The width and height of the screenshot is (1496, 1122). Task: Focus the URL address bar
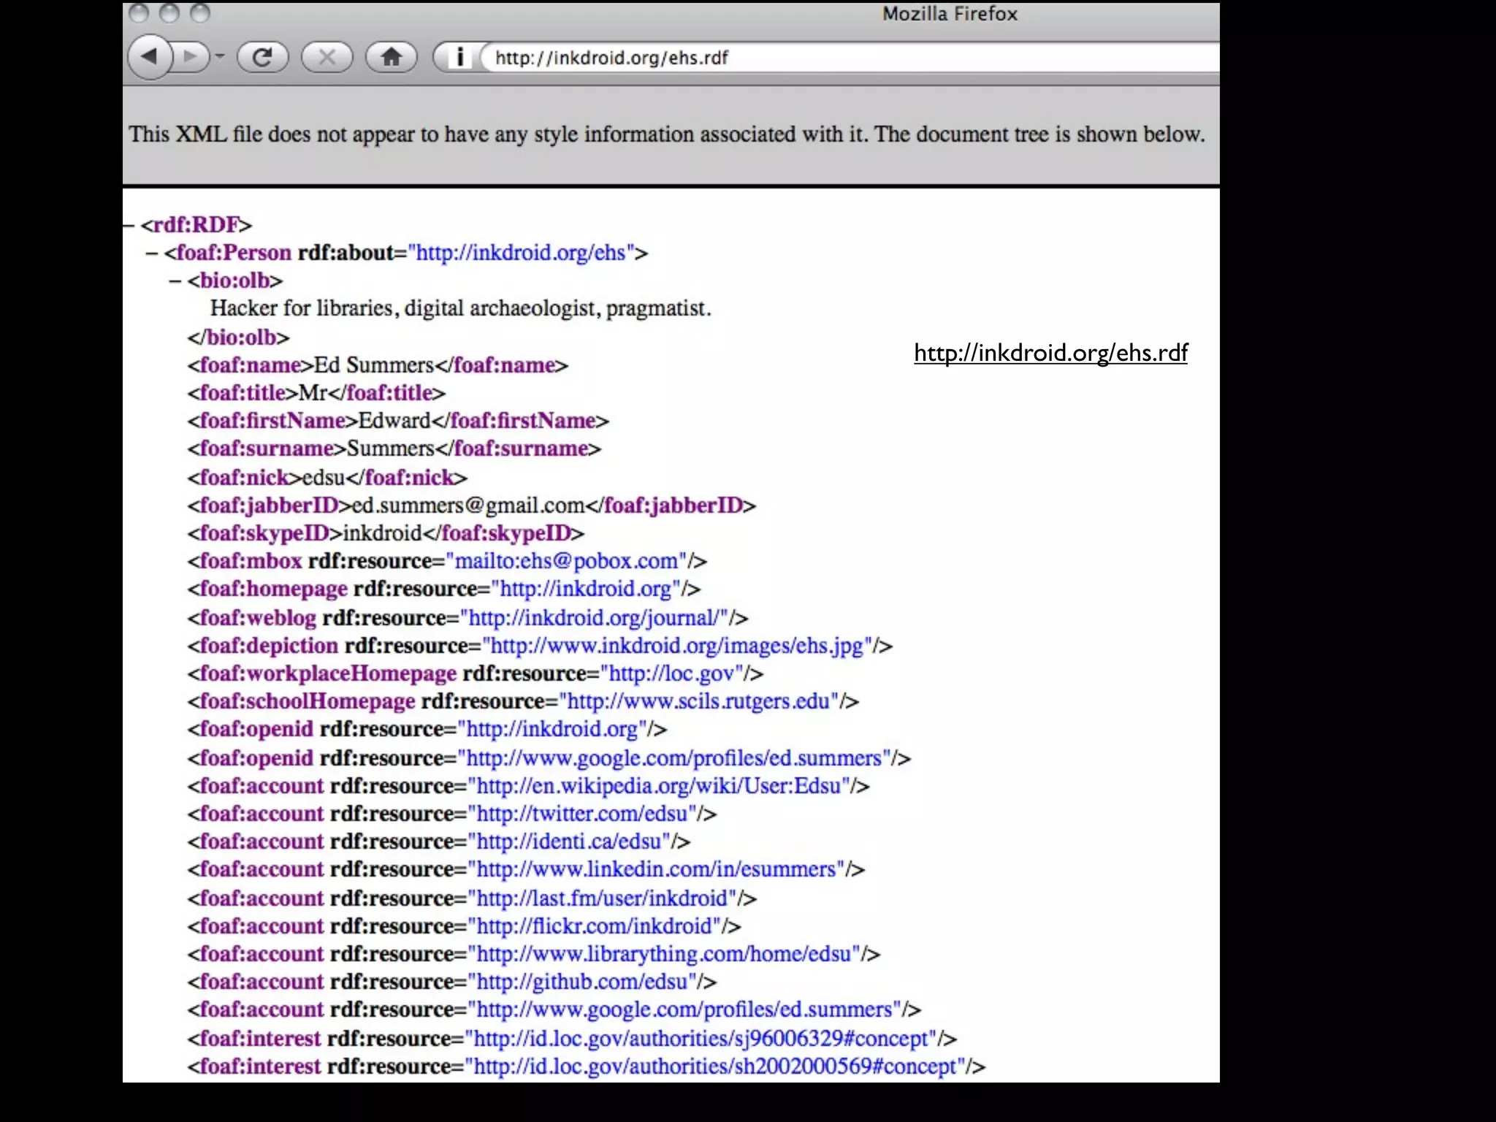851,57
